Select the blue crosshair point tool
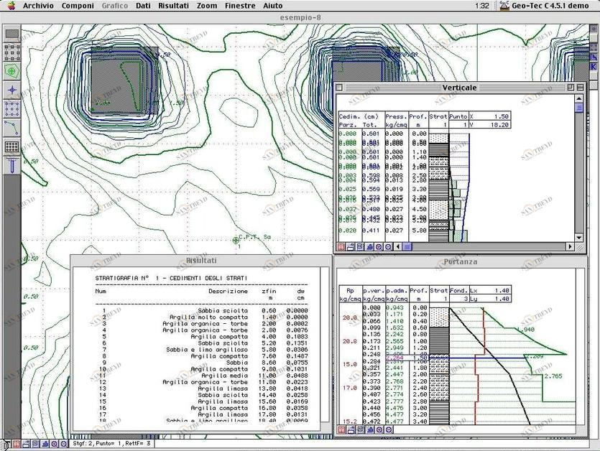 tap(11, 90)
